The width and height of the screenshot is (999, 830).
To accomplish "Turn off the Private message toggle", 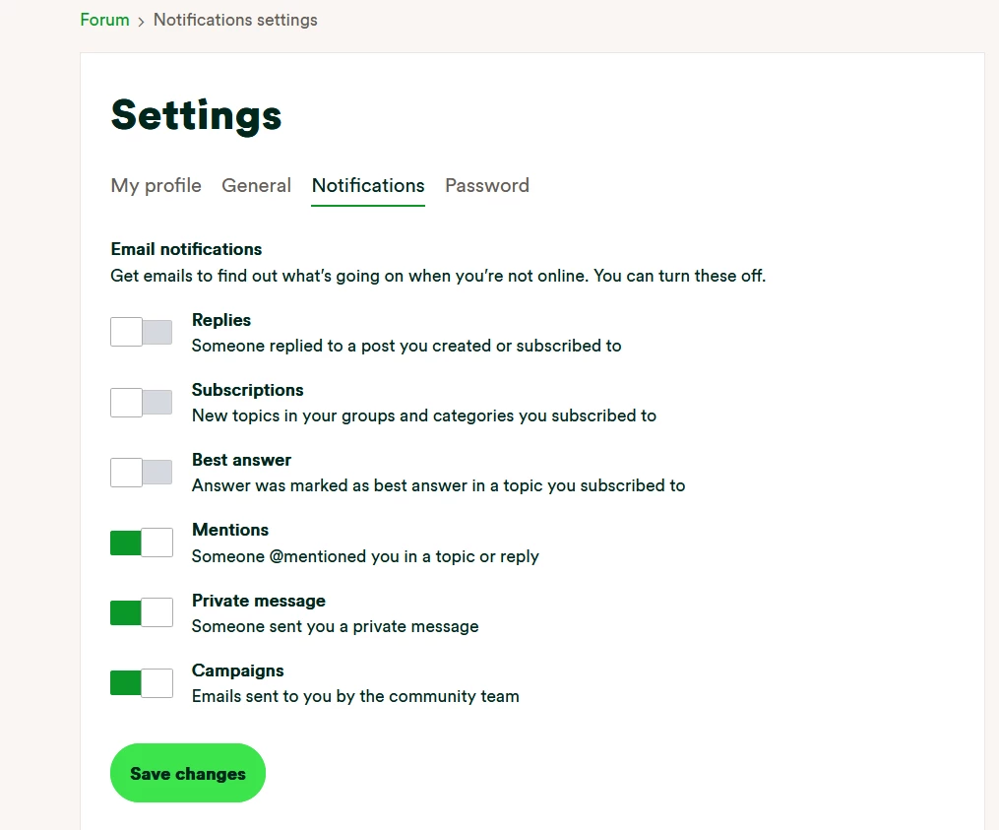I will (141, 612).
